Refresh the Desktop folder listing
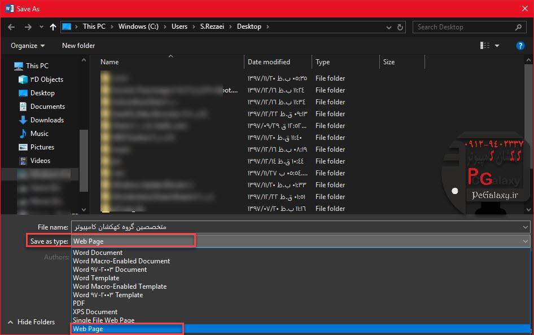 click(400, 27)
